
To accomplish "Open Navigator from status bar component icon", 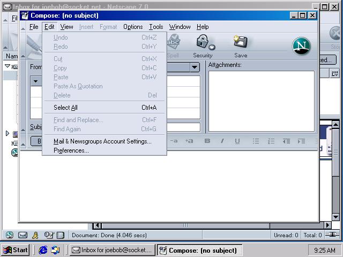I will point(10,235).
